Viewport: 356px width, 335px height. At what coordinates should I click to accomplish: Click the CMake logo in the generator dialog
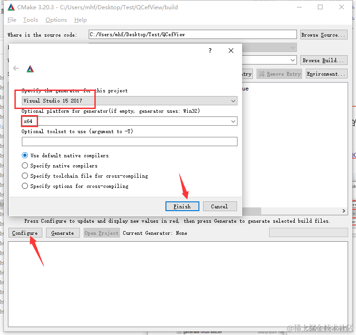coord(30,69)
